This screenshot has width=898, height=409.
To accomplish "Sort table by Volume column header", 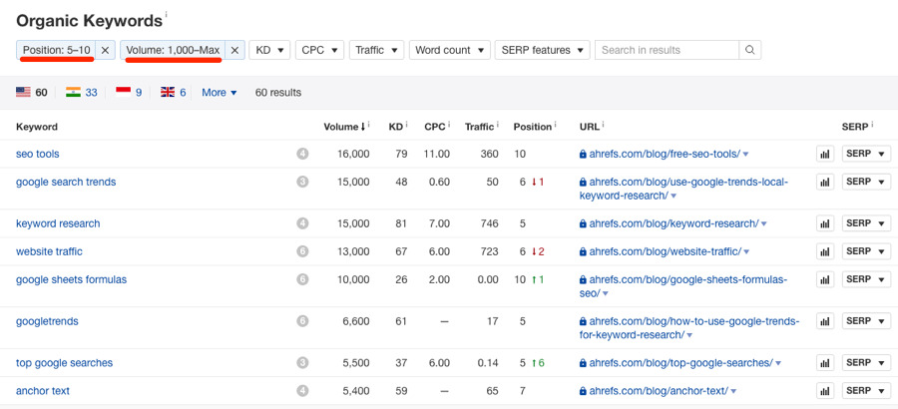I will (345, 127).
